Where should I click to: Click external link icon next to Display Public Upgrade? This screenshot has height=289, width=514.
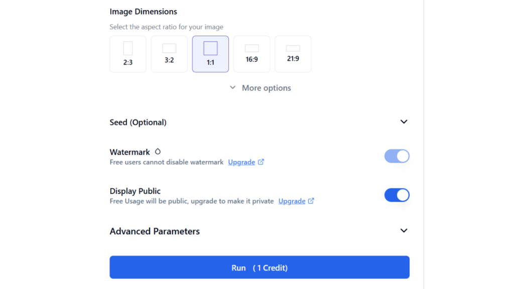[311, 201]
